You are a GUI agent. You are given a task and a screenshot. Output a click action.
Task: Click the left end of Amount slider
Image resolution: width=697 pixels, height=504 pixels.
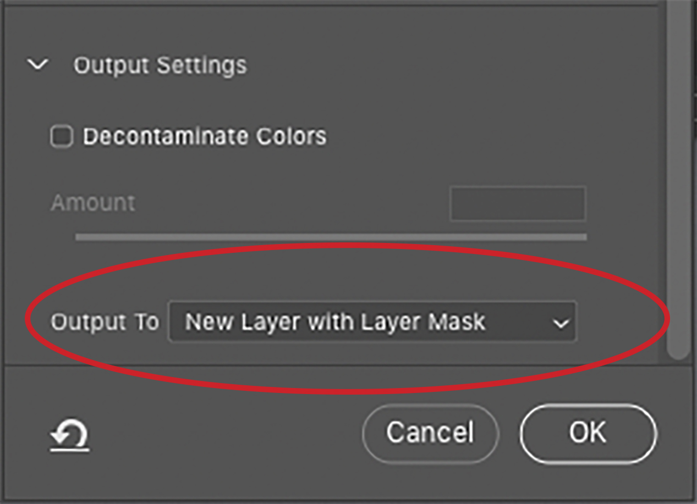tap(79, 237)
